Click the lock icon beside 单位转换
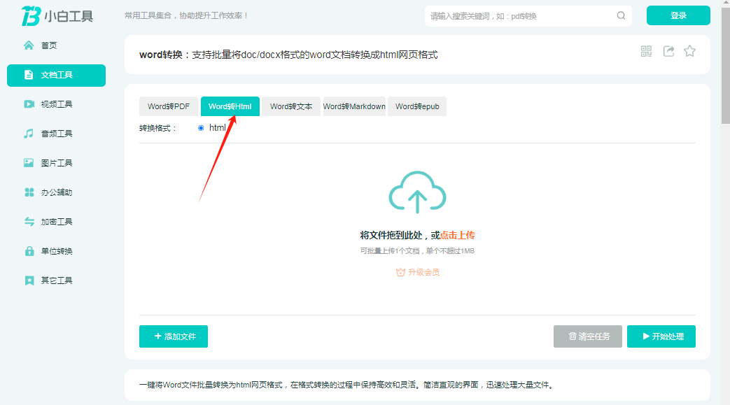 [x=29, y=251]
